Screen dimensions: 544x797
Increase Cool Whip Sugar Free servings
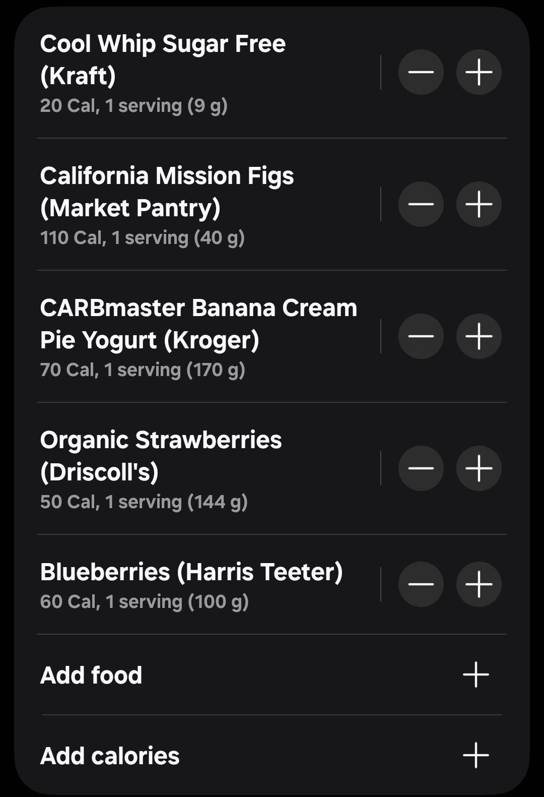pyautogui.click(x=479, y=72)
